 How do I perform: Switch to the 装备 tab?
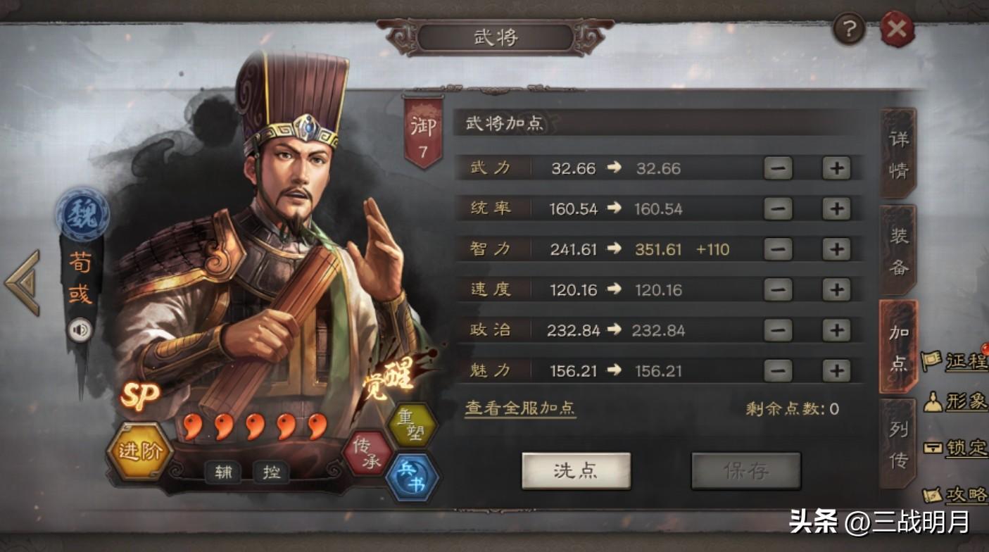point(898,251)
